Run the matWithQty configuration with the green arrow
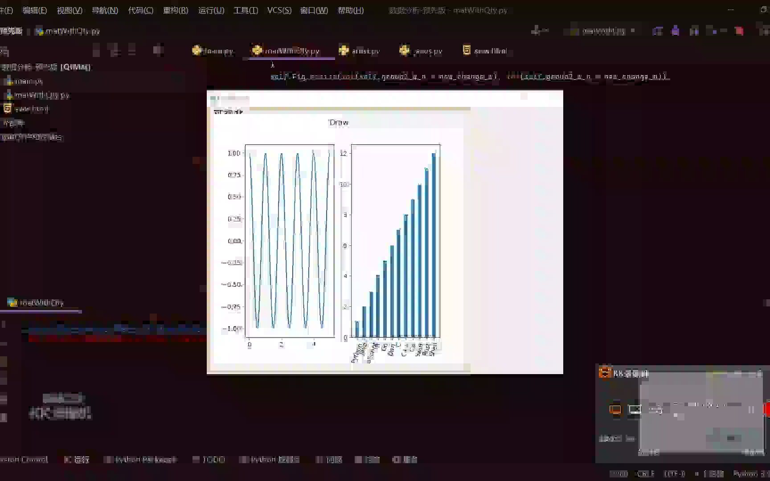 tap(657, 31)
